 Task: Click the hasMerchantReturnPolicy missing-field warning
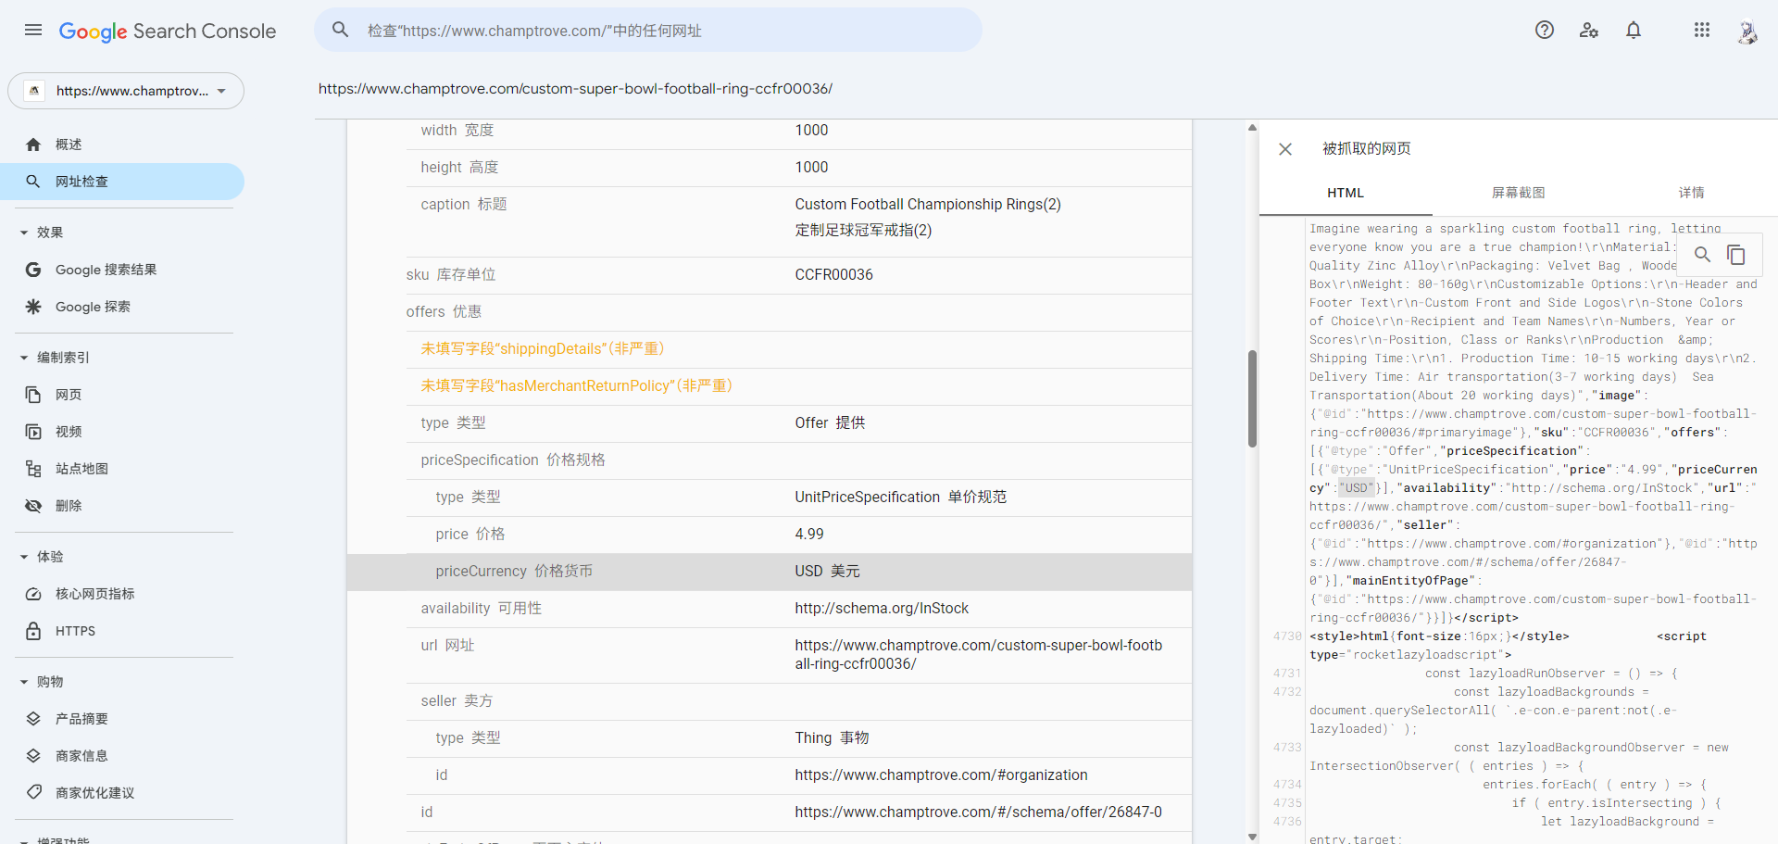[x=576, y=386]
